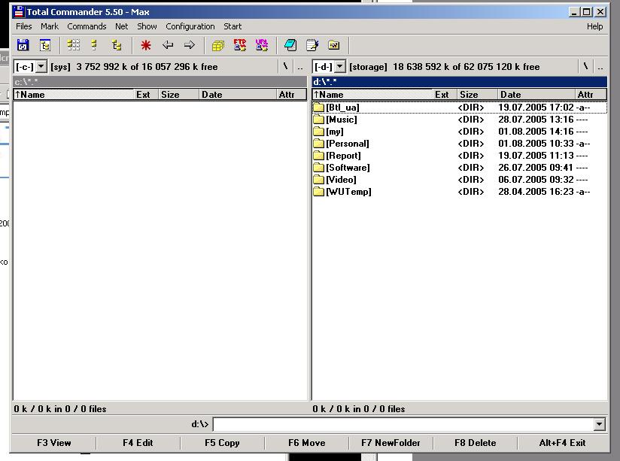Sort left panel by Size column header
The width and height of the screenshot is (620, 461).
[x=179, y=95]
